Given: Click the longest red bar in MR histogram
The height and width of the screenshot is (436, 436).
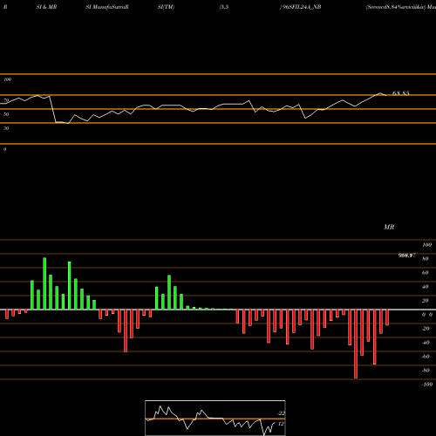Looking at the screenshot, I should pyautogui.click(x=356, y=344).
